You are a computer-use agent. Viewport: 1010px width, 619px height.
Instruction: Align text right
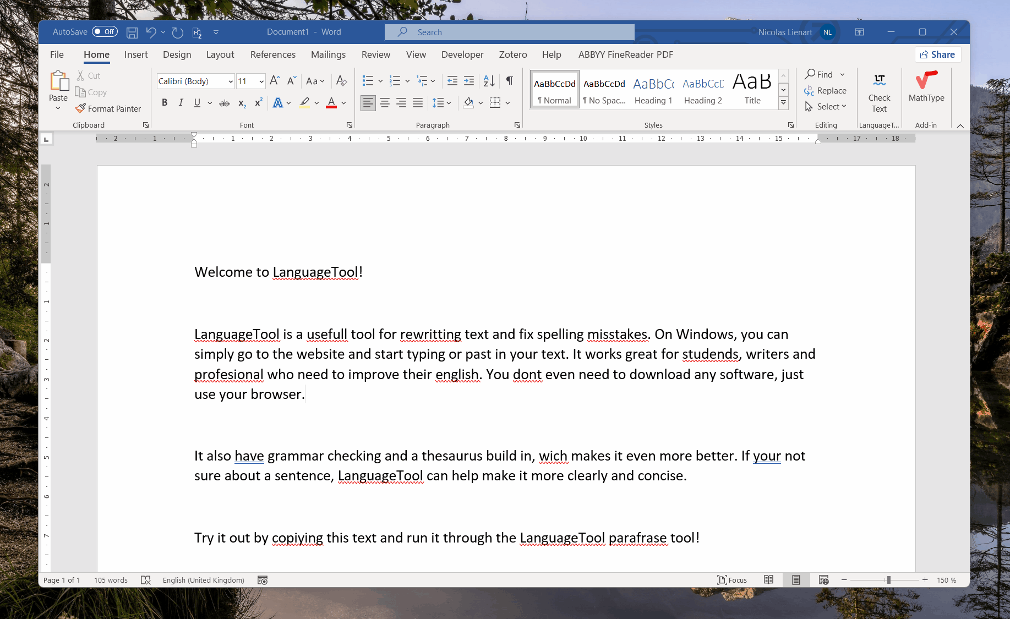[401, 103]
